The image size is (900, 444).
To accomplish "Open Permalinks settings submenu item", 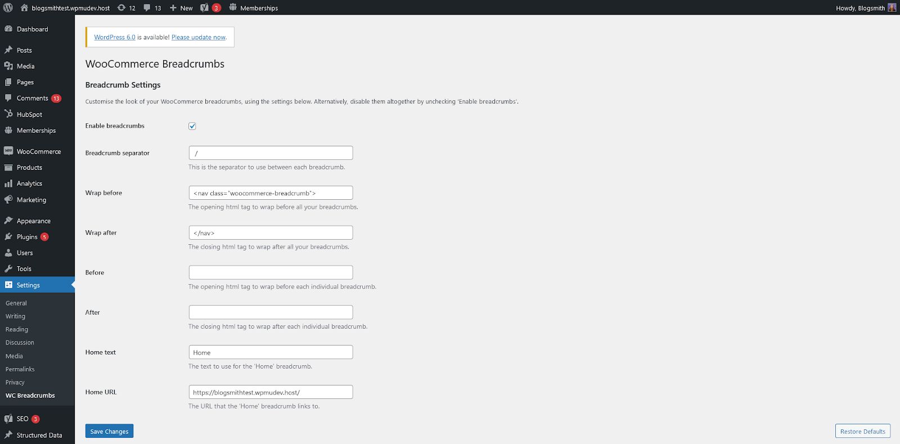I will click(20, 369).
